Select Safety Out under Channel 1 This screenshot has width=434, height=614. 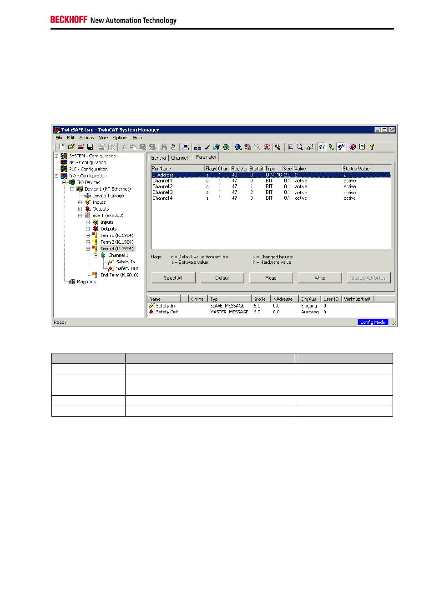coord(127,269)
